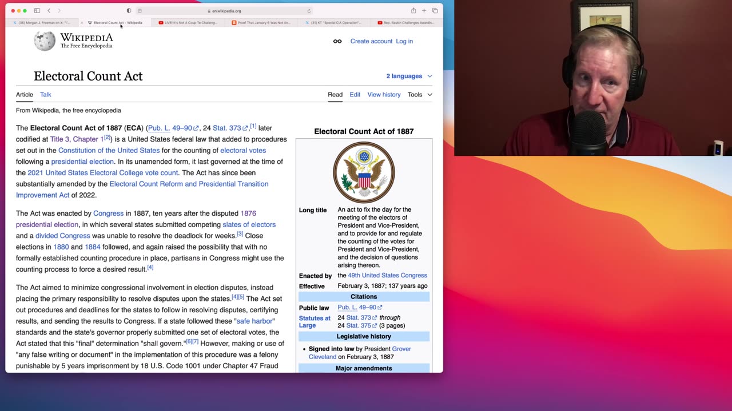Open the privacy report shield icon
Viewport: 732px width, 411px height.
coord(129,11)
